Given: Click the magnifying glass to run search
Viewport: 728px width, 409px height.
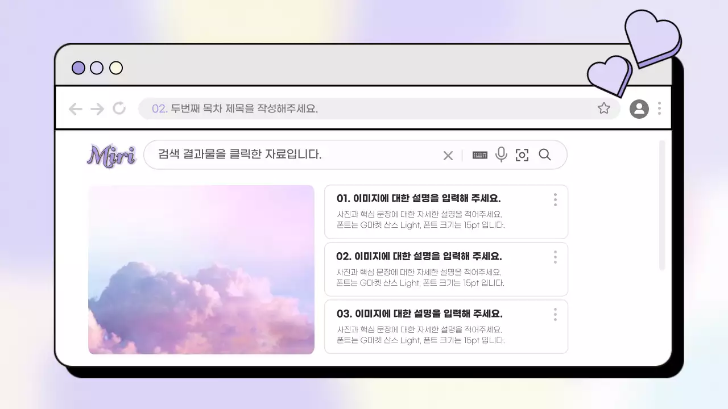Looking at the screenshot, I should (x=545, y=155).
